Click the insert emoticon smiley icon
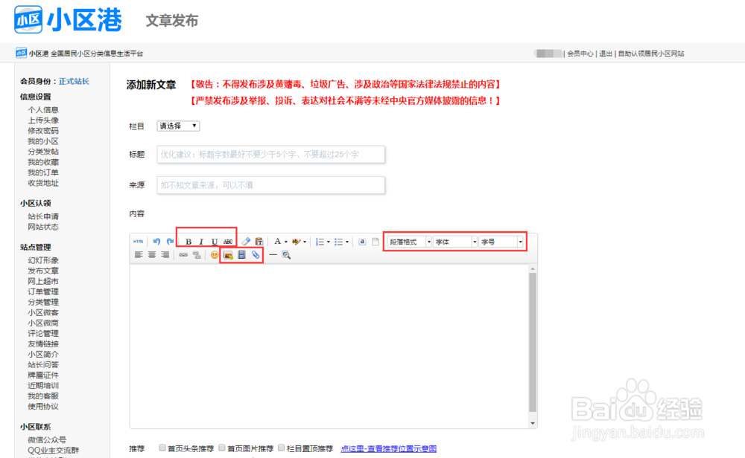Image resolution: width=745 pixels, height=458 pixels. [x=212, y=256]
